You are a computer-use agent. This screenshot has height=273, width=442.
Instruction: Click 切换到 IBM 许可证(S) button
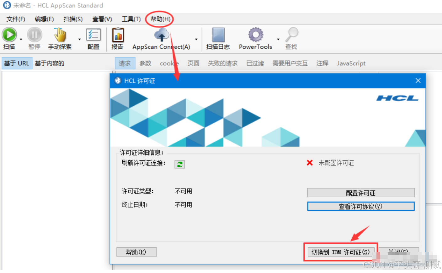click(x=341, y=252)
